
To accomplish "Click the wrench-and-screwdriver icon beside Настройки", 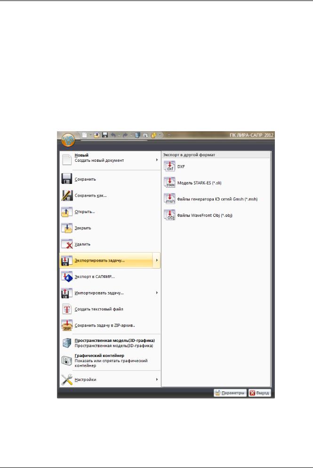I will click(67, 380).
